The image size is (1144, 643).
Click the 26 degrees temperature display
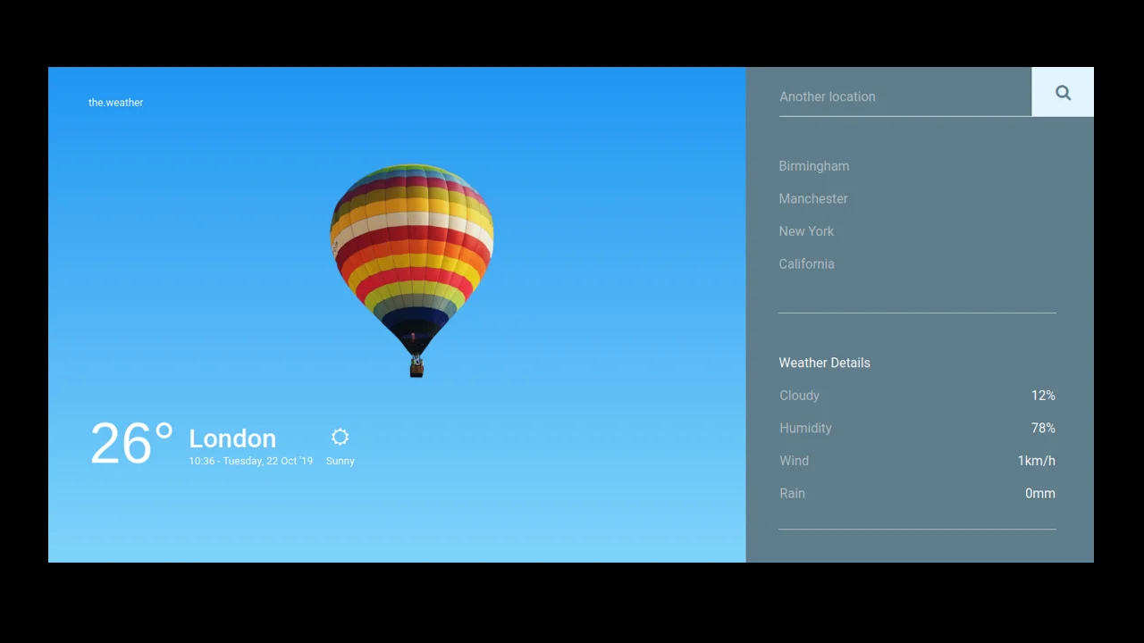point(131,441)
